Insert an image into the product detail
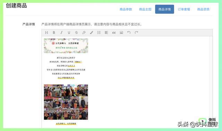 [121, 32]
